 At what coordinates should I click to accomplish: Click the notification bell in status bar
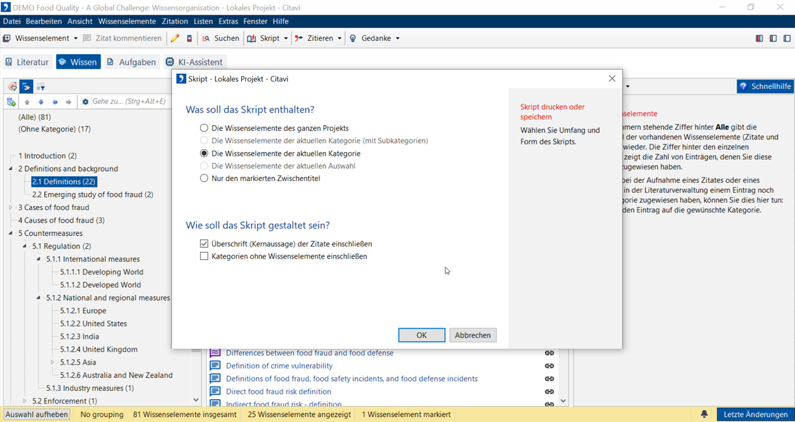pos(704,415)
